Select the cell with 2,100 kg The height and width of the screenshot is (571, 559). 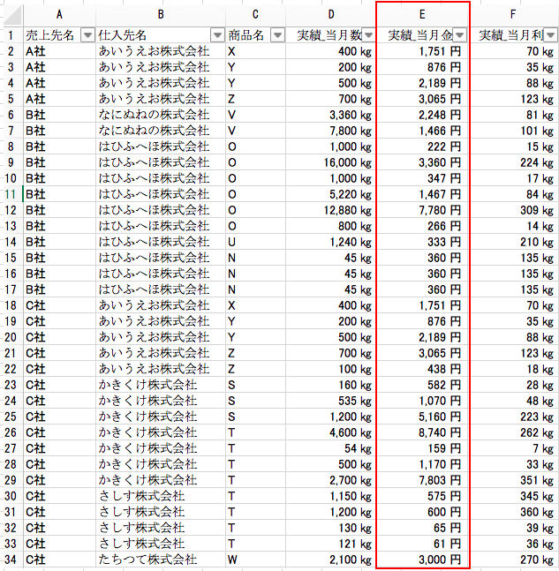(x=331, y=560)
